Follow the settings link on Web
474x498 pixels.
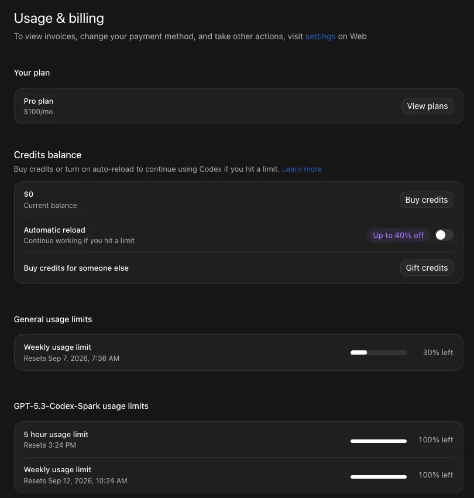pos(321,36)
